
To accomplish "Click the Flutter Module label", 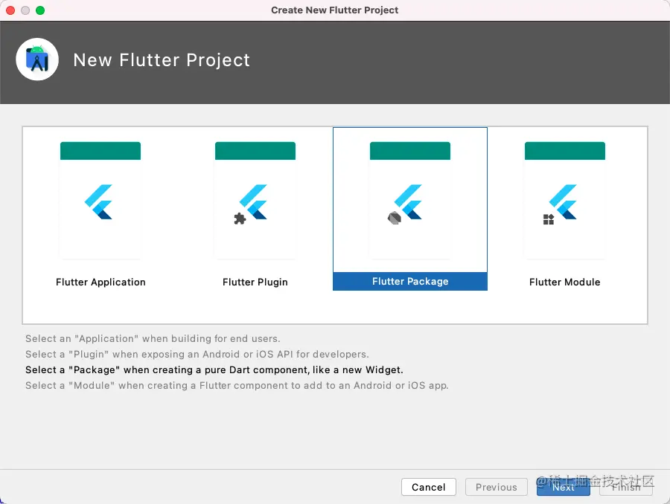I will 565,282.
